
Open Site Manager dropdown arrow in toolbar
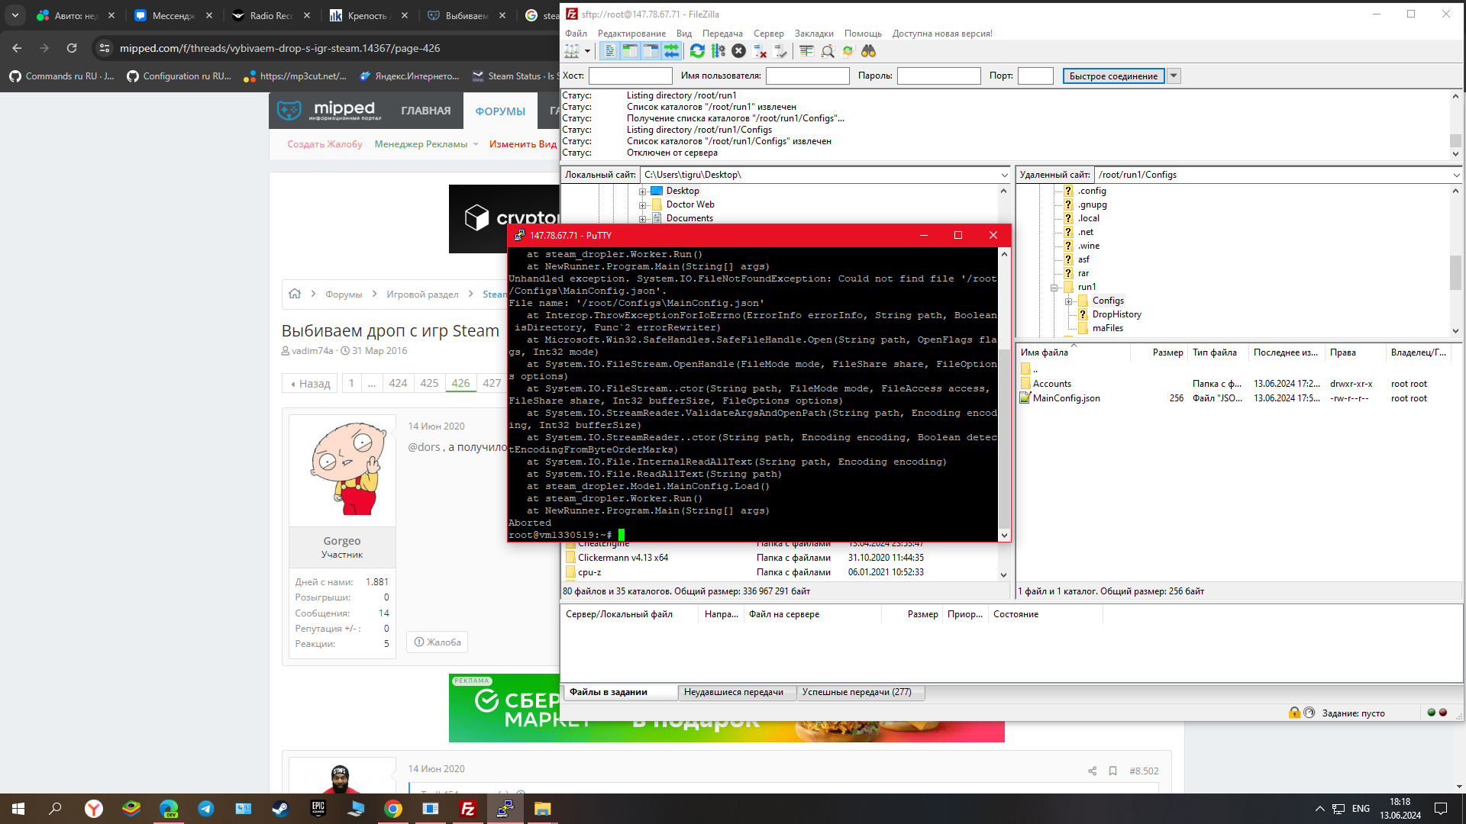(587, 51)
